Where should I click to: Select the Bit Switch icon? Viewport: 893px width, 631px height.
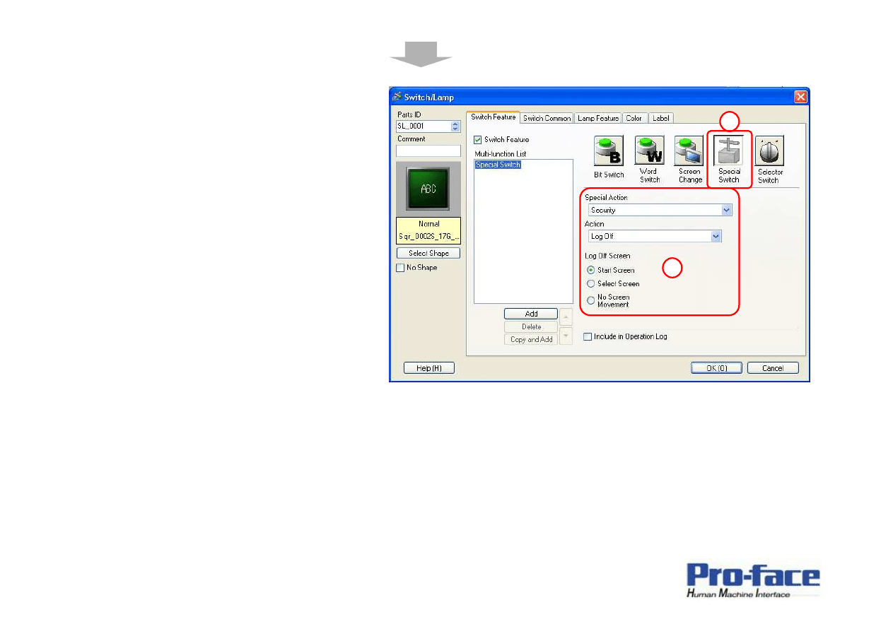tap(608, 151)
